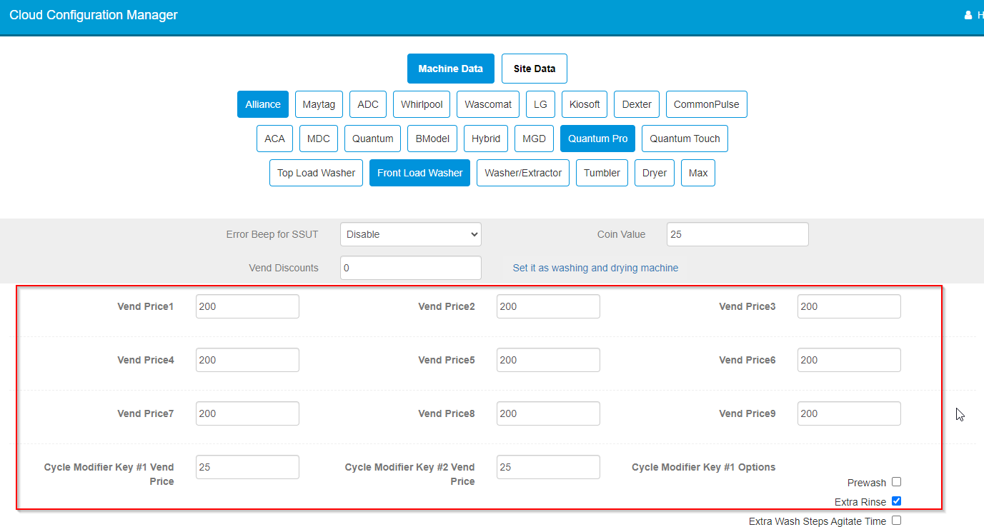Viewport: 984px width, 527px height.
Task: Select the Maytag manufacturer button
Action: pyautogui.click(x=319, y=104)
